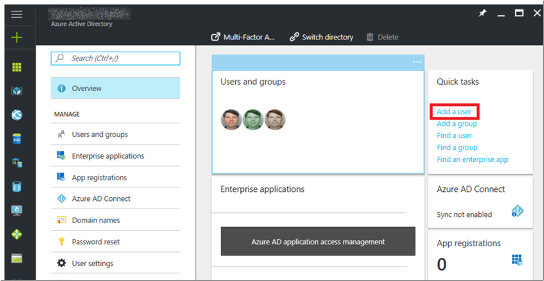544x281 pixels.
Task: Click the Enterprise applications menu icon
Action: [61, 155]
